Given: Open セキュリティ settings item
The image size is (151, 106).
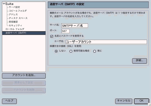Looking at the screenshot, I should click(15, 25).
